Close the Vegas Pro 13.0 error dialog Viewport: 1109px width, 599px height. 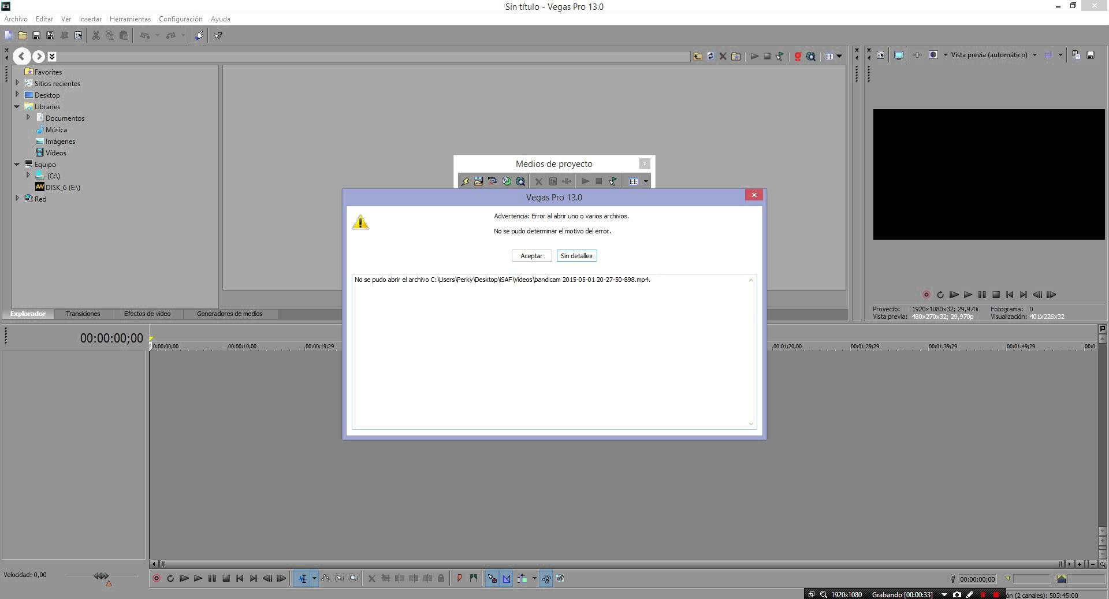tap(754, 195)
